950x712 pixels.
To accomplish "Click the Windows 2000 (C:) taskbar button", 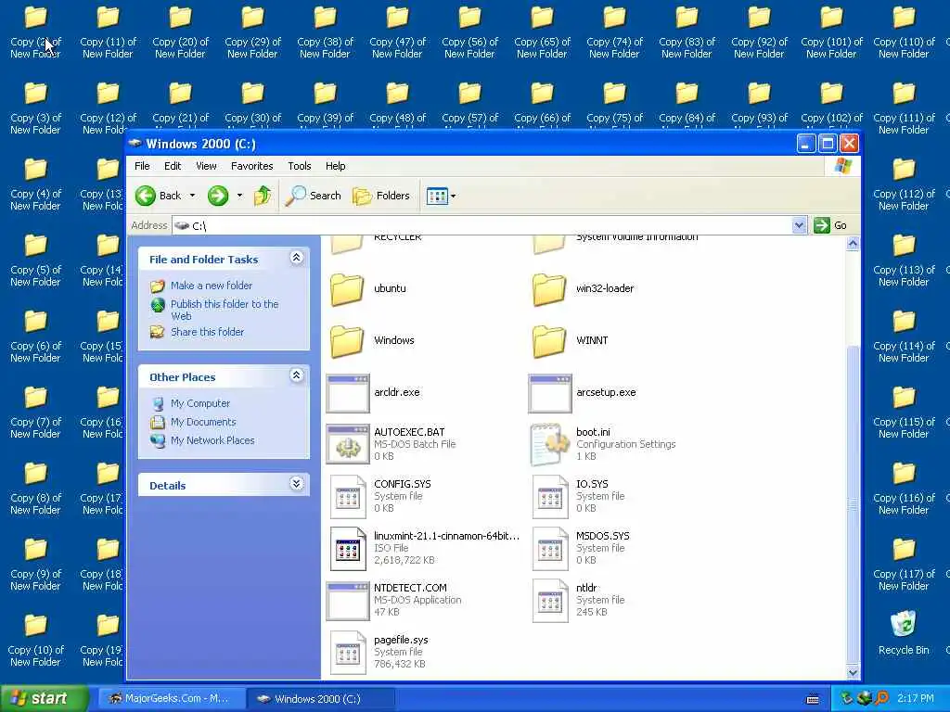I will pyautogui.click(x=321, y=699).
